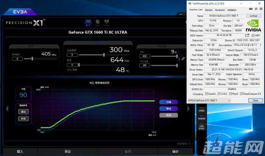The image size is (265, 156).
Task: Go to next panel with right arrow
Action: click(188, 109)
